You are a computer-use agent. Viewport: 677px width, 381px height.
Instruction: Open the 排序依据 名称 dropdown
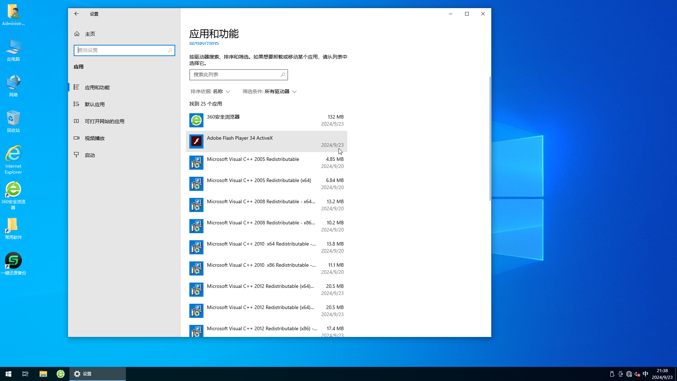[211, 92]
